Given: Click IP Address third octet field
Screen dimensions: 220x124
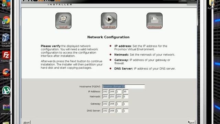Looking at the screenshot, I should pyautogui.click(x=119, y=92).
